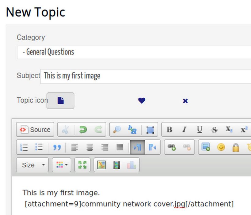The width and height of the screenshot is (251, 215).
Task: Toggle italic formatting
Action: point(184,130)
